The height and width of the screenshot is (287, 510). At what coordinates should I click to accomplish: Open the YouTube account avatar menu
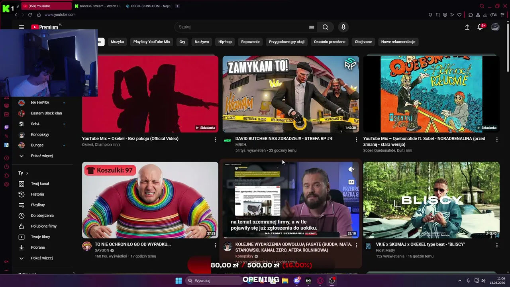(495, 27)
